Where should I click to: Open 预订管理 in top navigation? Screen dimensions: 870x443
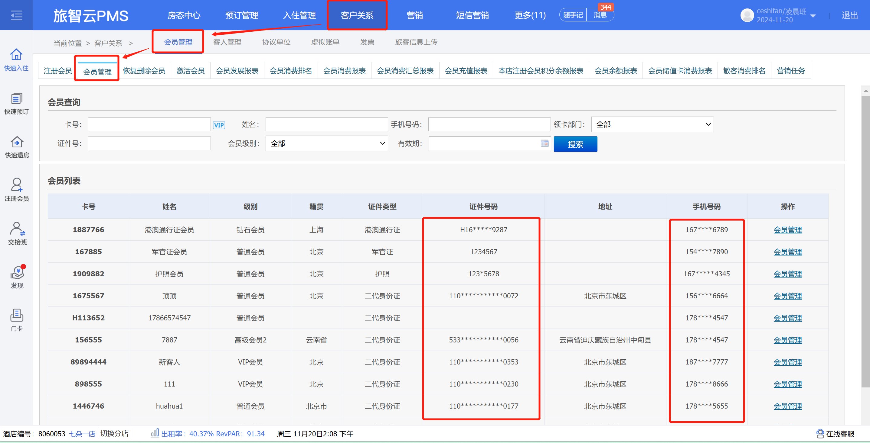coord(241,15)
